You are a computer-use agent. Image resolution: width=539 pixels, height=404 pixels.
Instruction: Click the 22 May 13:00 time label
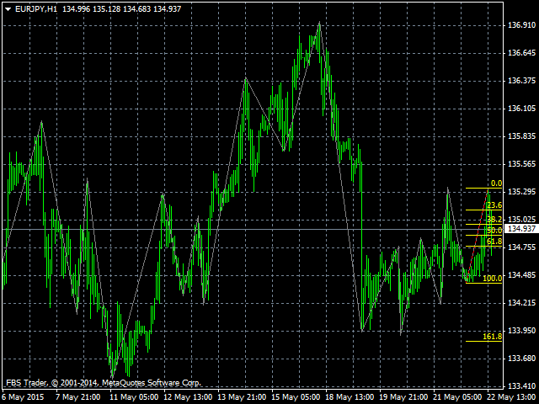point(511,397)
